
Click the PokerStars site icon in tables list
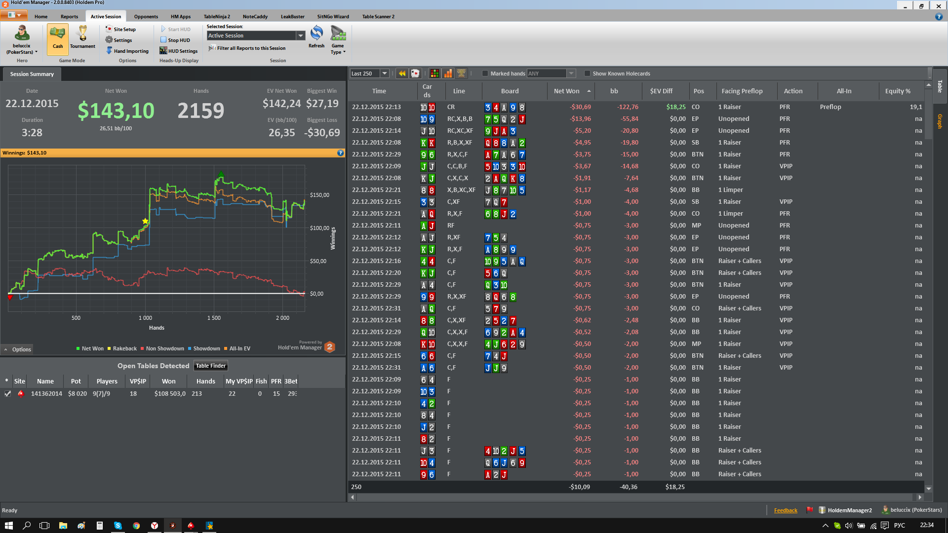pos(20,394)
